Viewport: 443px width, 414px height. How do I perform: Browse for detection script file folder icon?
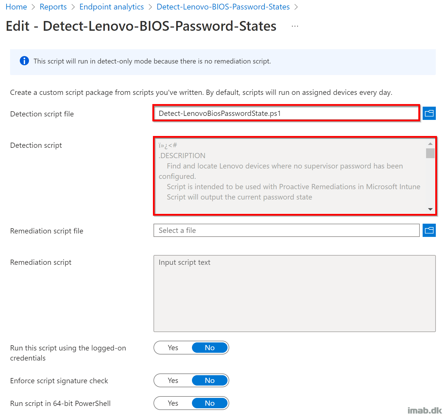(x=429, y=113)
